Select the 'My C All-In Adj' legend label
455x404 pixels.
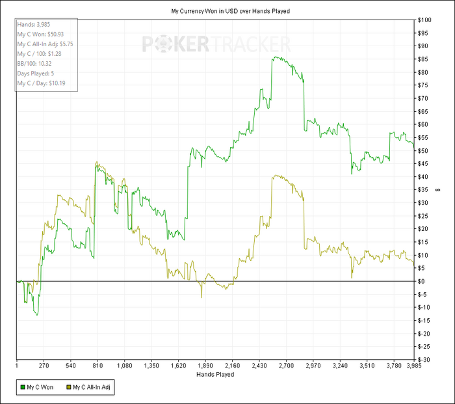click(x=92, y=388)
